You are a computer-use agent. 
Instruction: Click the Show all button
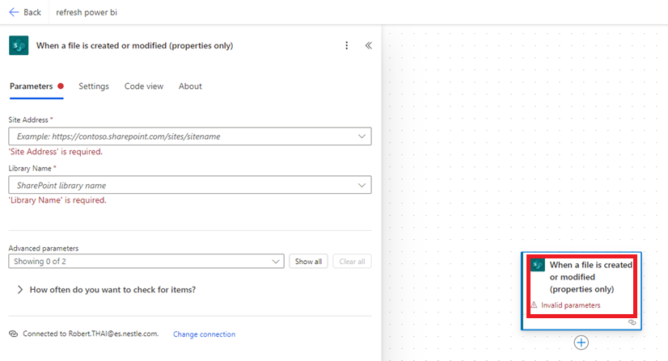pyautogui.click(x=309, y=262)
